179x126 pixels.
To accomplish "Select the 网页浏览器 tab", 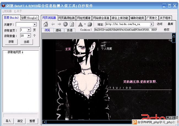I will click(x=49, y=18).
